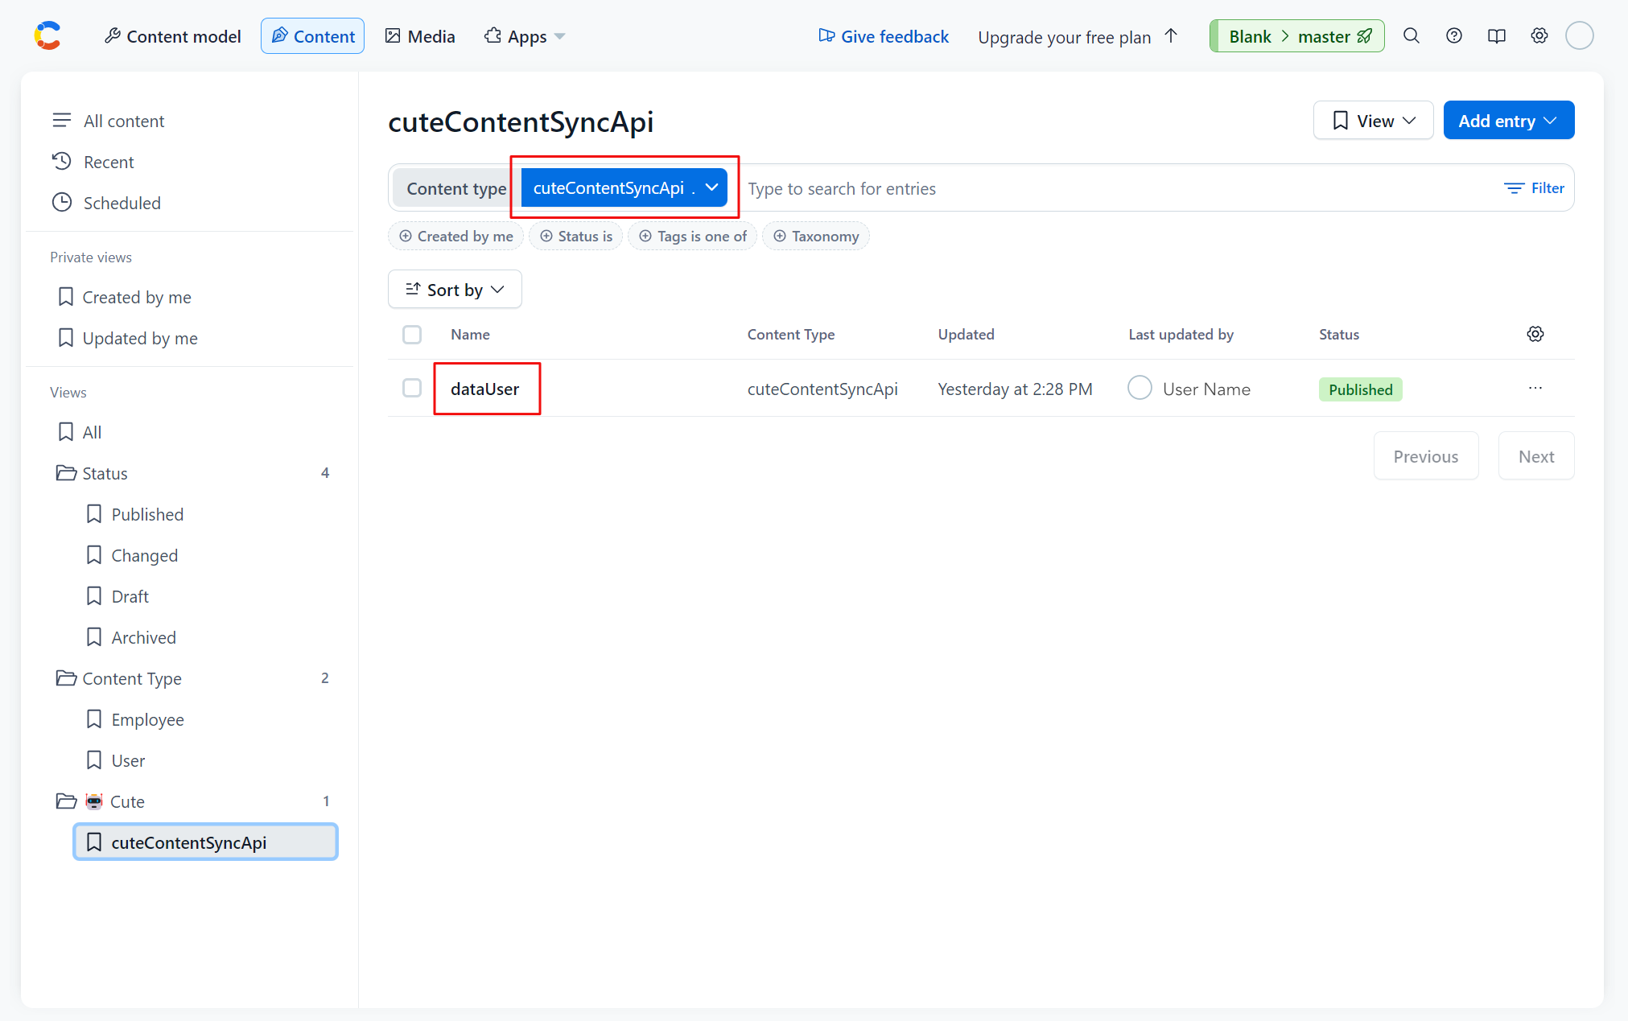The image size is (1628, 1021).
Task: Click the Filter button in search bar
Action: 1534,188
